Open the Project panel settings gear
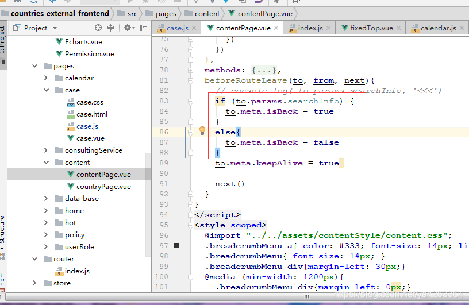The image size is (469, 305). [x=128, y=28]
